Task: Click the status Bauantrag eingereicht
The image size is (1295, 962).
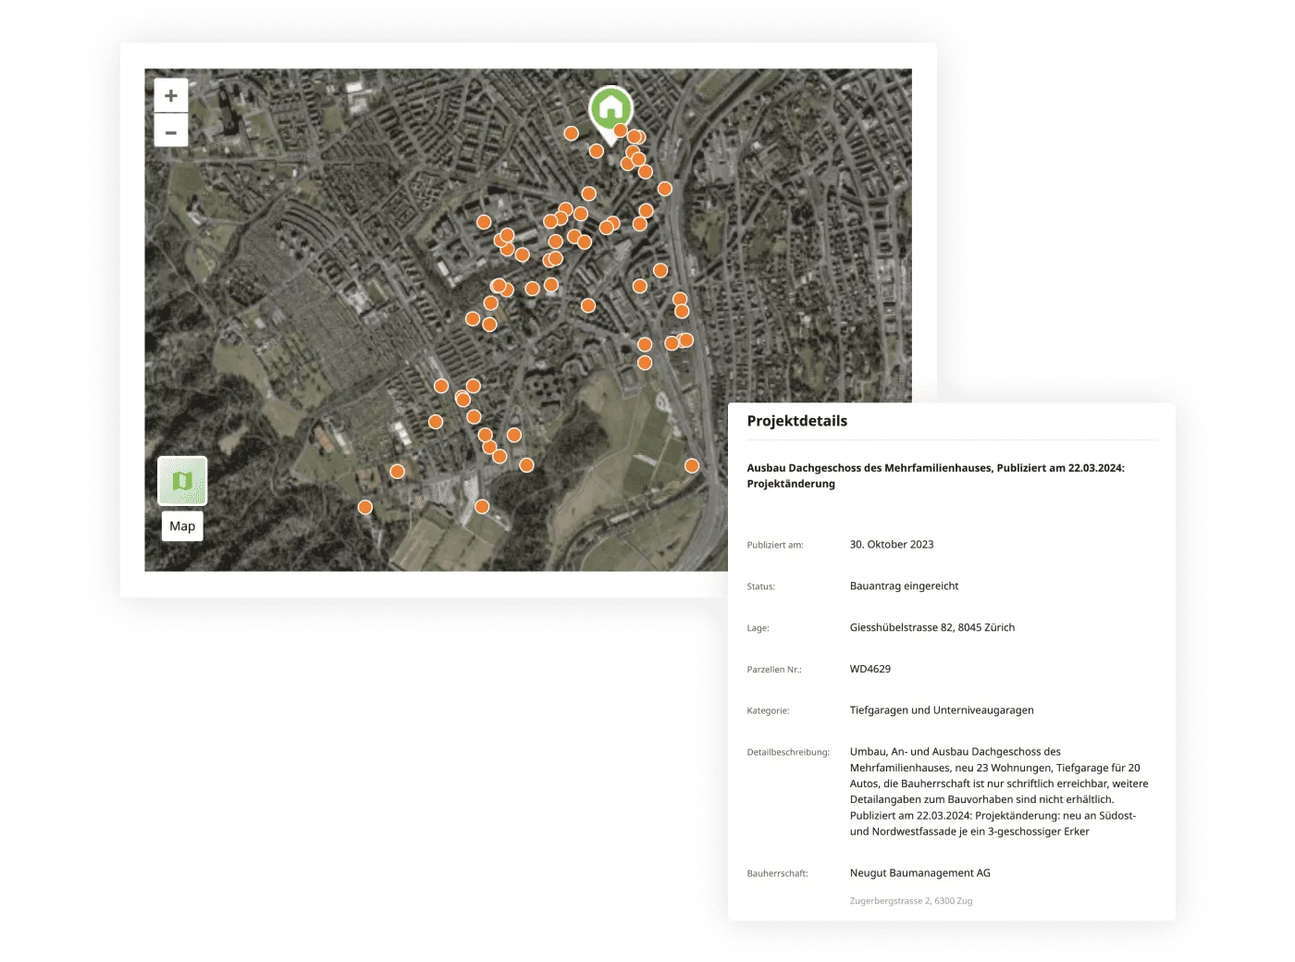Action: pos(904,586)
